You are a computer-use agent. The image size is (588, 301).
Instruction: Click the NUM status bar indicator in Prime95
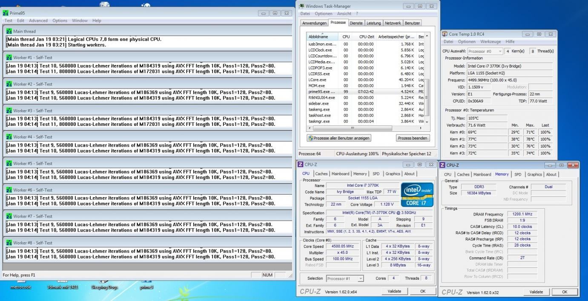(267, 275)
